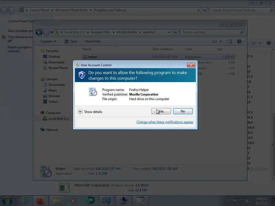Screen dimensions: 275x206
Task: Select Local Disk (C:) in Explorer breadcrumb
Action: tap(75, 32)
